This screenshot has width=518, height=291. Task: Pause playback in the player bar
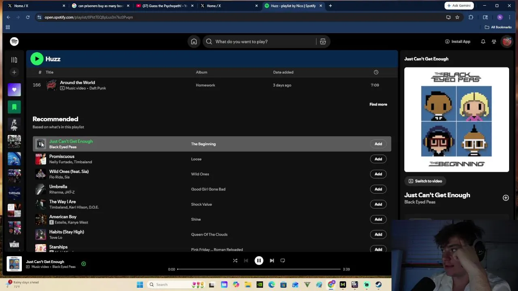coord(259,261)
